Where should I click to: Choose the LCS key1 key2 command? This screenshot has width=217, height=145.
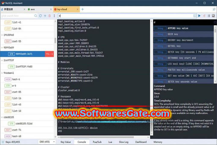pyautogui.click(x=183, y=64)
